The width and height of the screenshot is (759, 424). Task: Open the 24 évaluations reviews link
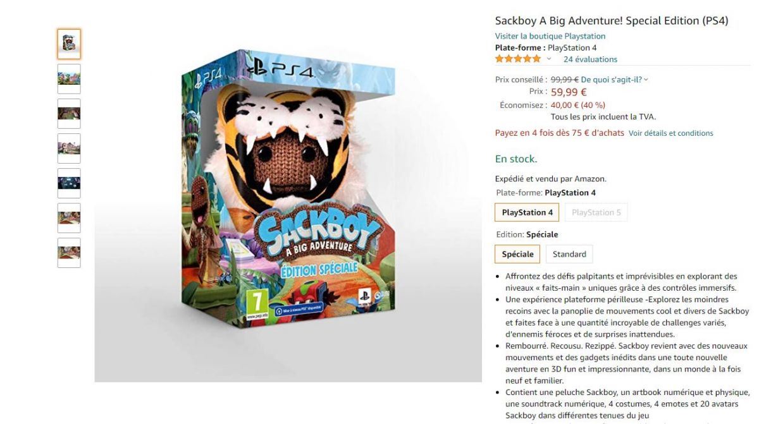[590, 59]
